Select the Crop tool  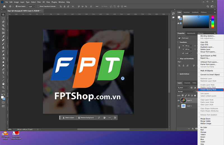[x=3, y=29]
